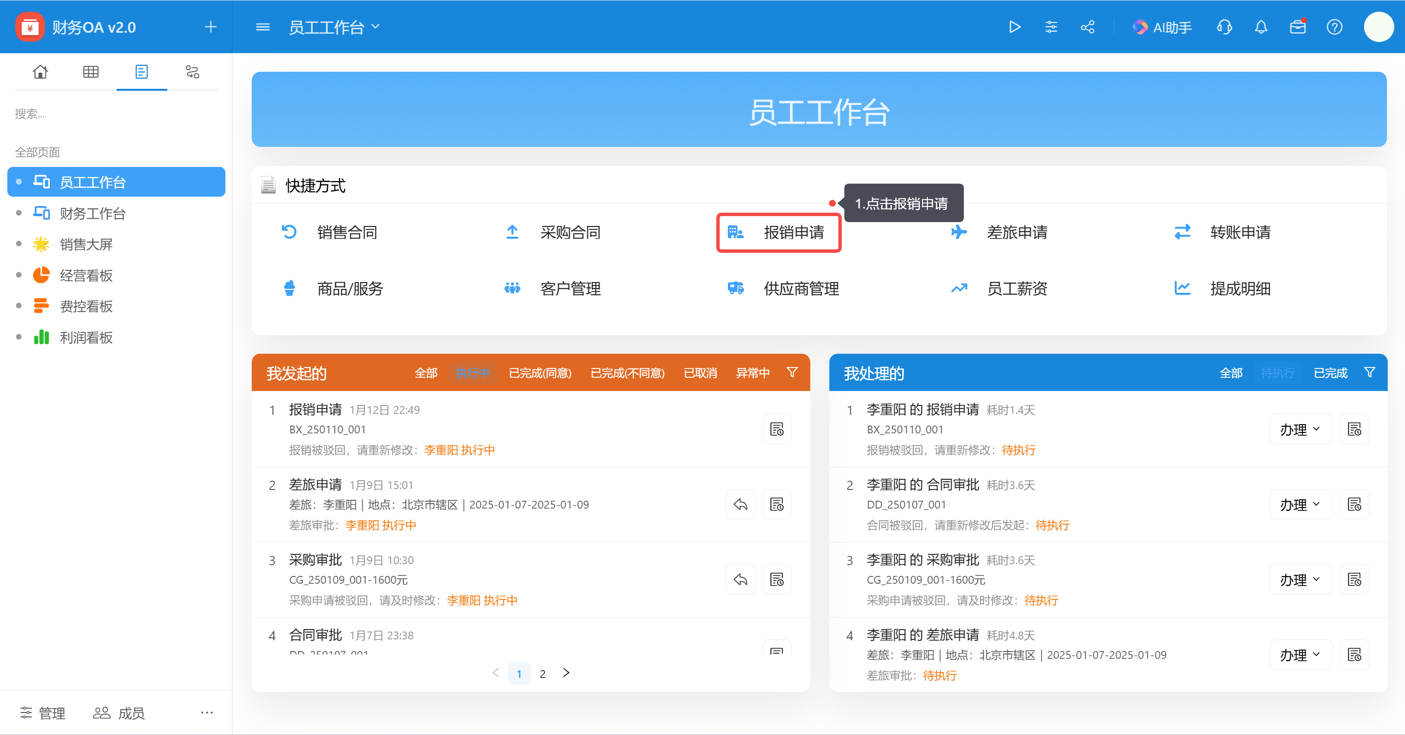This screenshot has width=1405, height=735.
Task: Open 利润看板 page in sidebar
Action: click(x=116, y=337)
